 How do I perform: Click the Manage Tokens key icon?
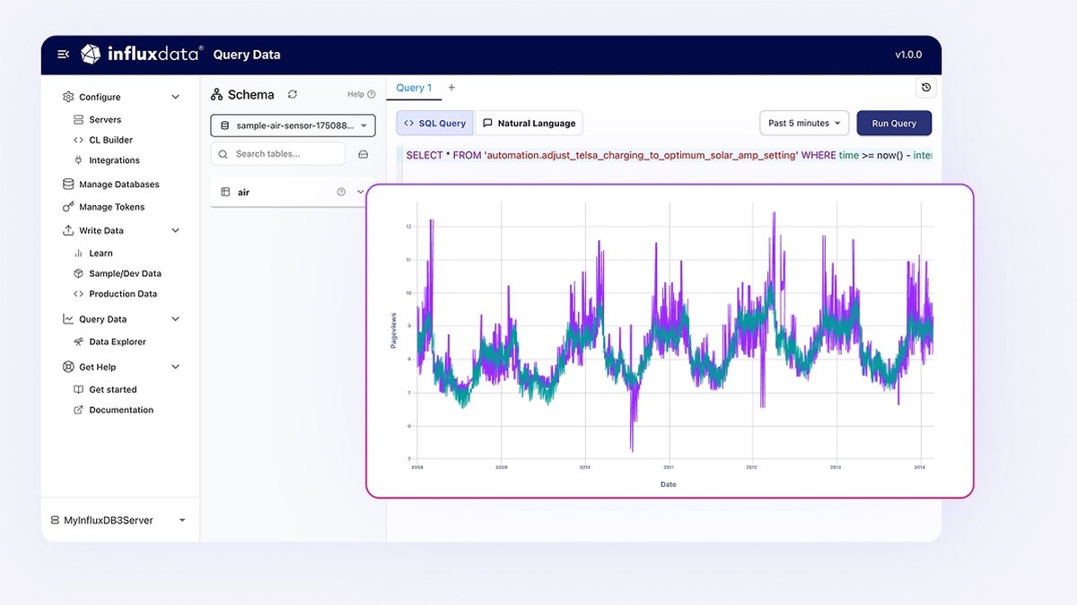(x=68, y=207)
